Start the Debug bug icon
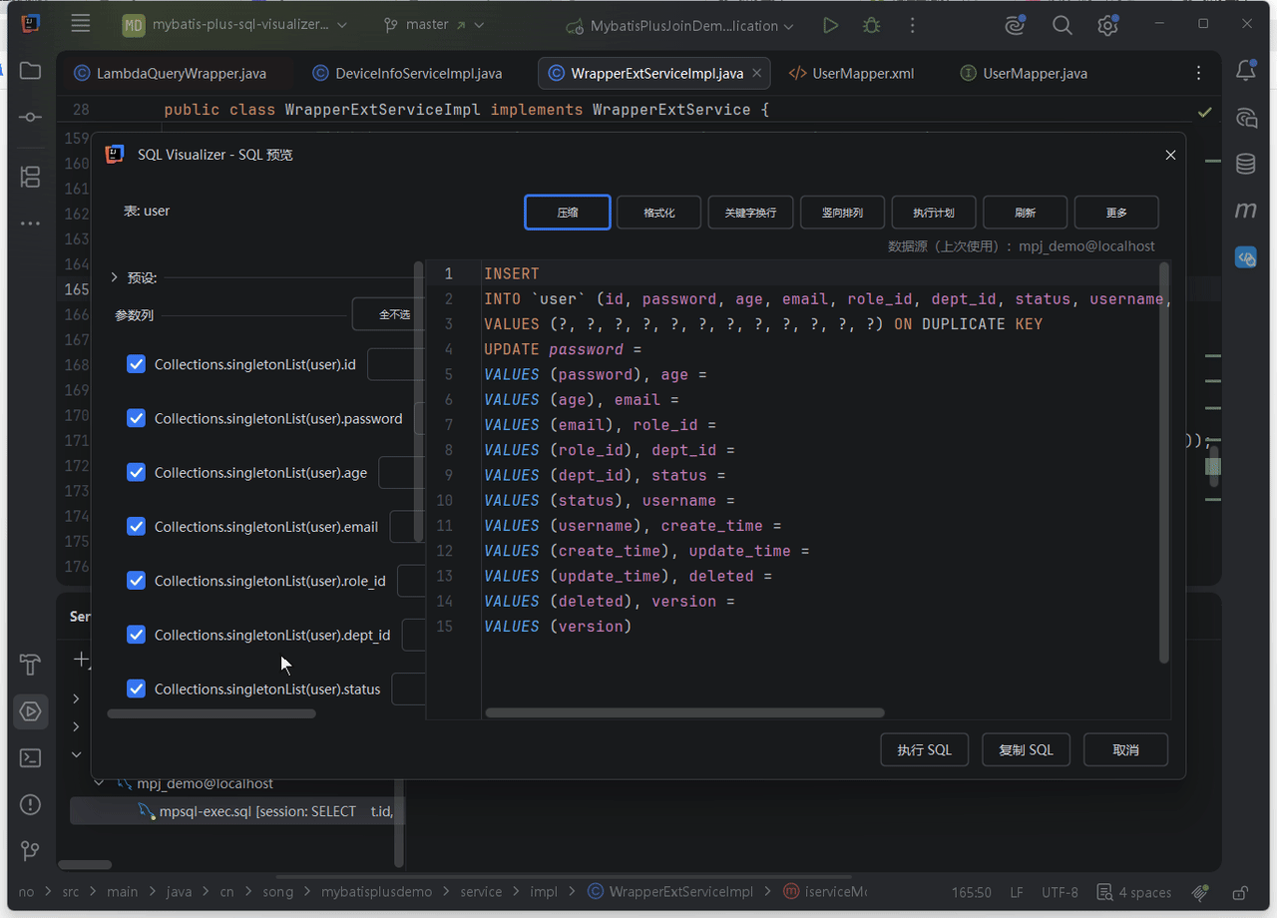 [x=872, y=26]
